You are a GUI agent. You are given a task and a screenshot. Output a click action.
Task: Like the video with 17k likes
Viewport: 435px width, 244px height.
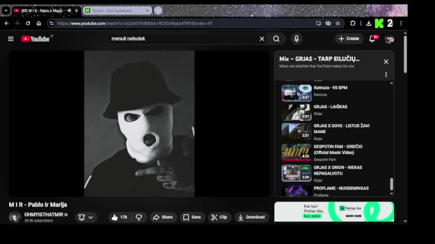[x=119, y=217]
